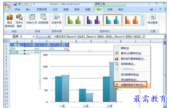Screen dimensions: 169x108
Task: Open Excel help icon
Action: coord(152,10)
